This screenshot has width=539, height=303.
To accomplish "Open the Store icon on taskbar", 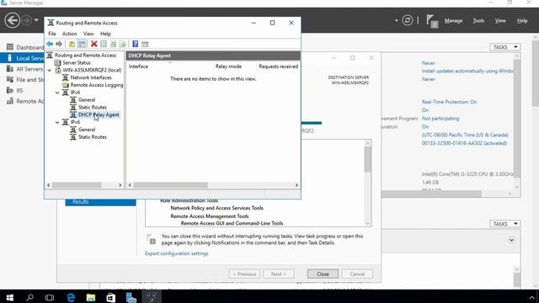I will [110, 297].
